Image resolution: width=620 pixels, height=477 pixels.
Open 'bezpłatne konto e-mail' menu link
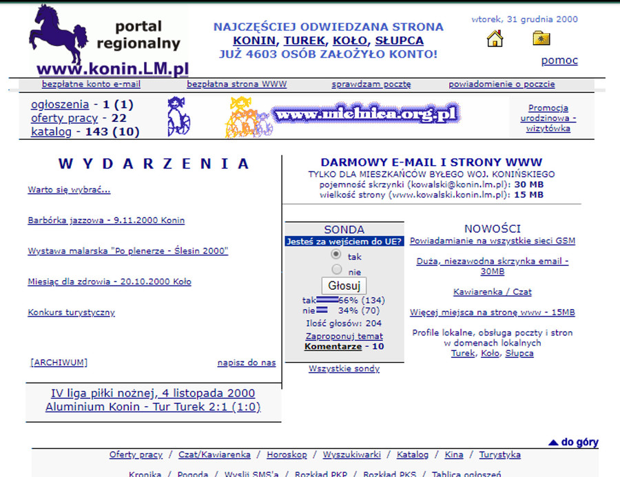[x=91, y=85]
